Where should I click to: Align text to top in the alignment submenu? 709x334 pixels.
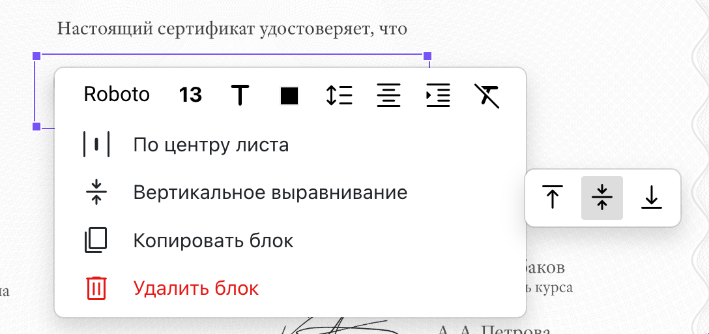click(x=552, y=197)
